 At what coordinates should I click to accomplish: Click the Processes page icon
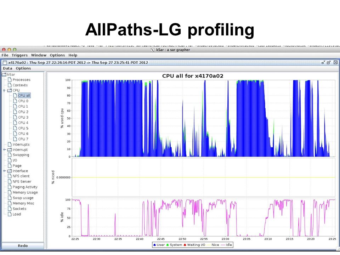point(10,80)
